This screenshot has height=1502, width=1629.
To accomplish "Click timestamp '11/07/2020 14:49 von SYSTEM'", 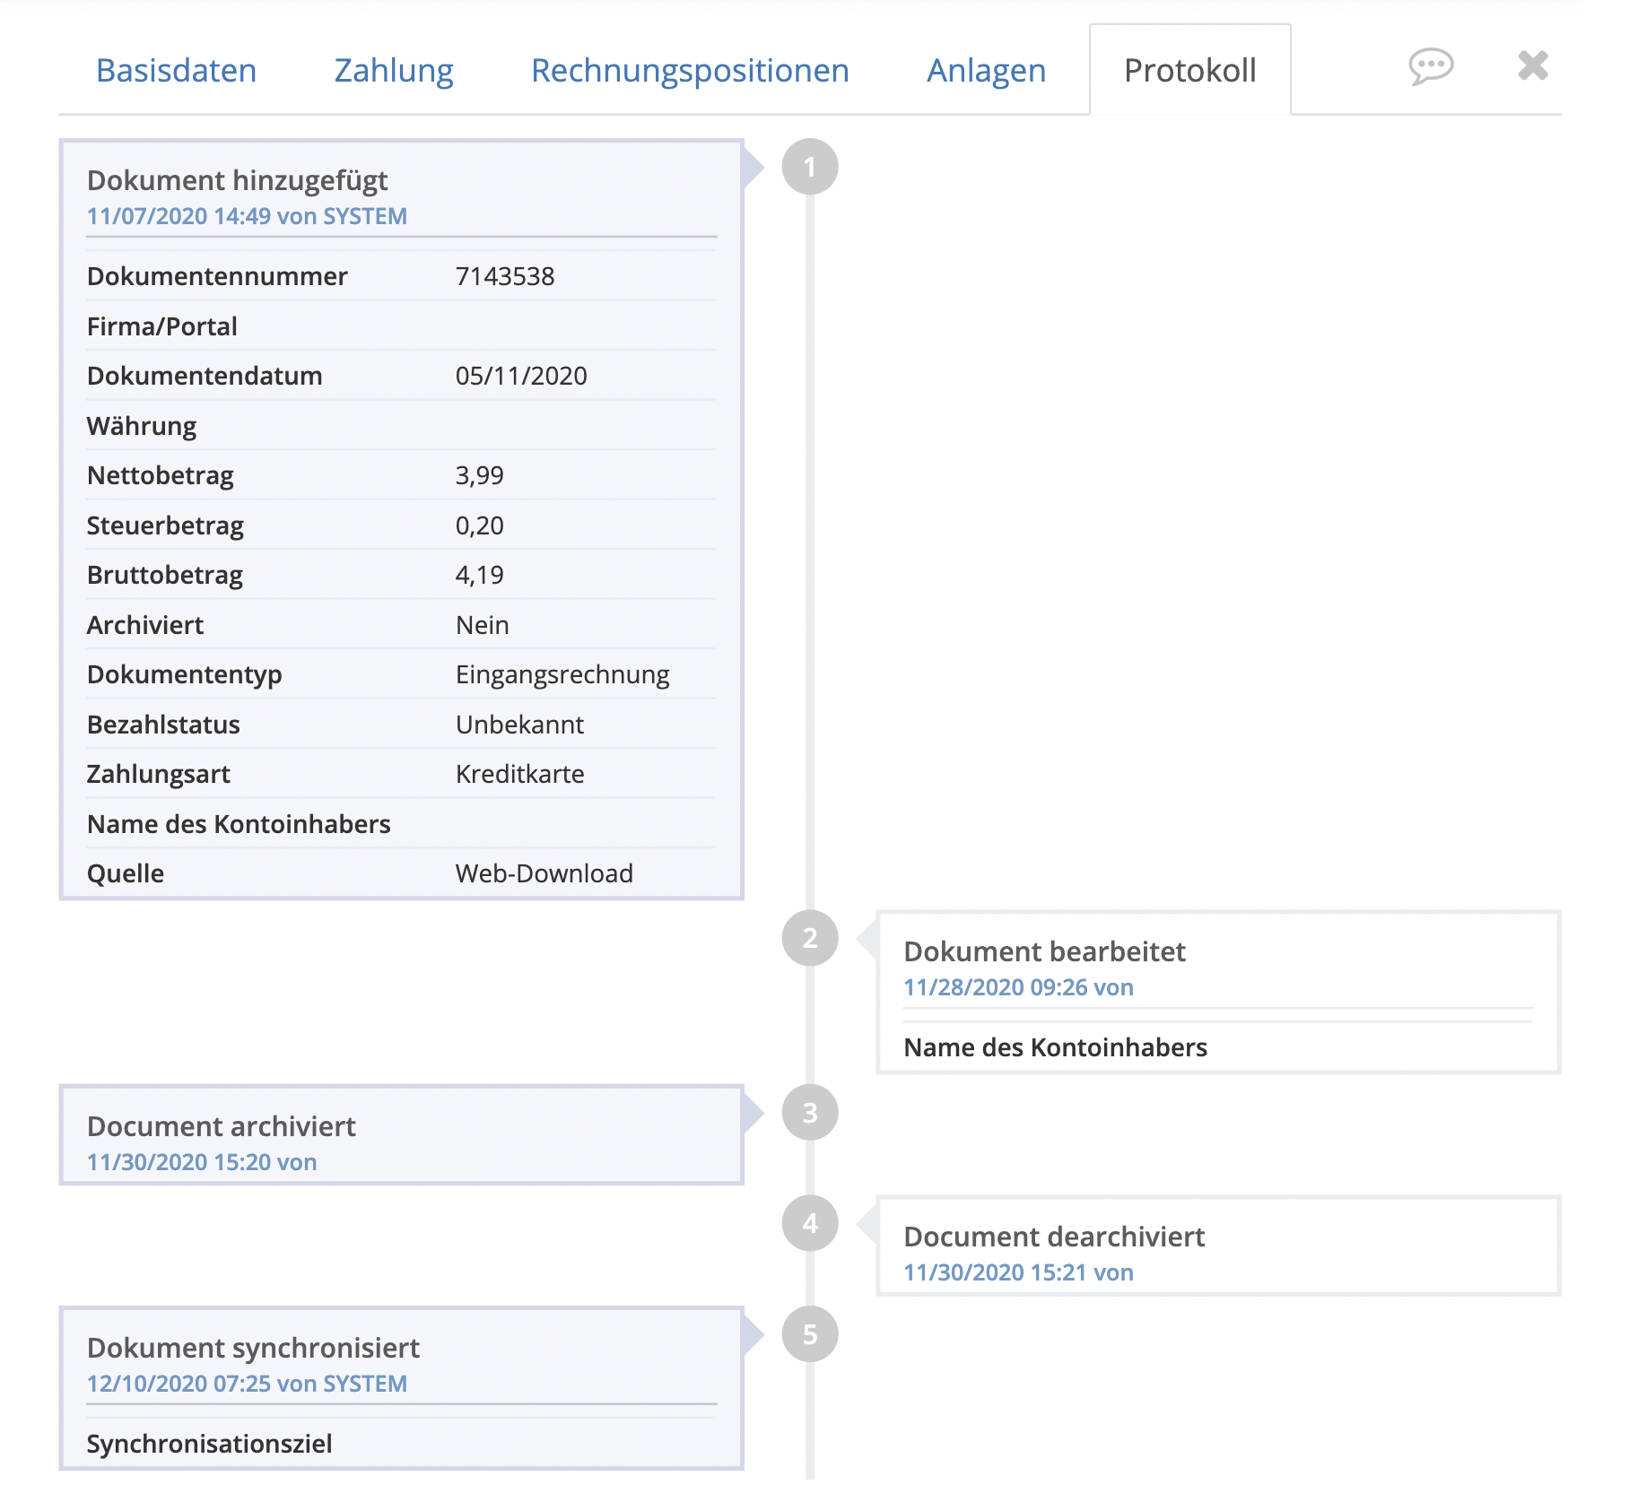I will (247, 216).
